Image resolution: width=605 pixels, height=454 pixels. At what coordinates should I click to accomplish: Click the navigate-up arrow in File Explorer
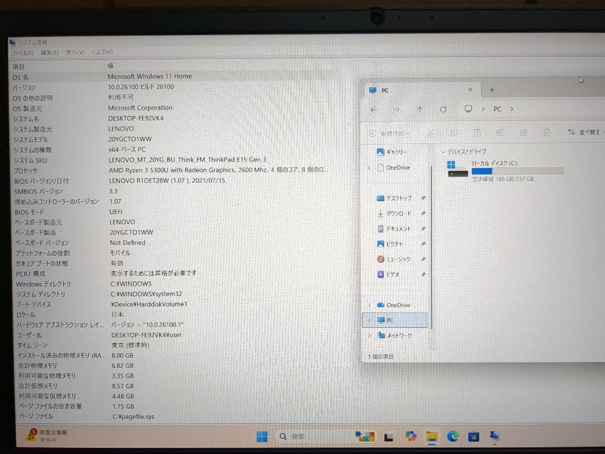pos(419,109)
